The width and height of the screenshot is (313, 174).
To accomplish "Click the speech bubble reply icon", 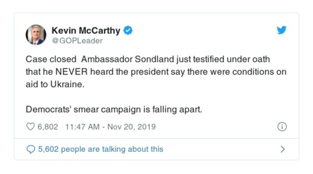I will pos(31,149).
